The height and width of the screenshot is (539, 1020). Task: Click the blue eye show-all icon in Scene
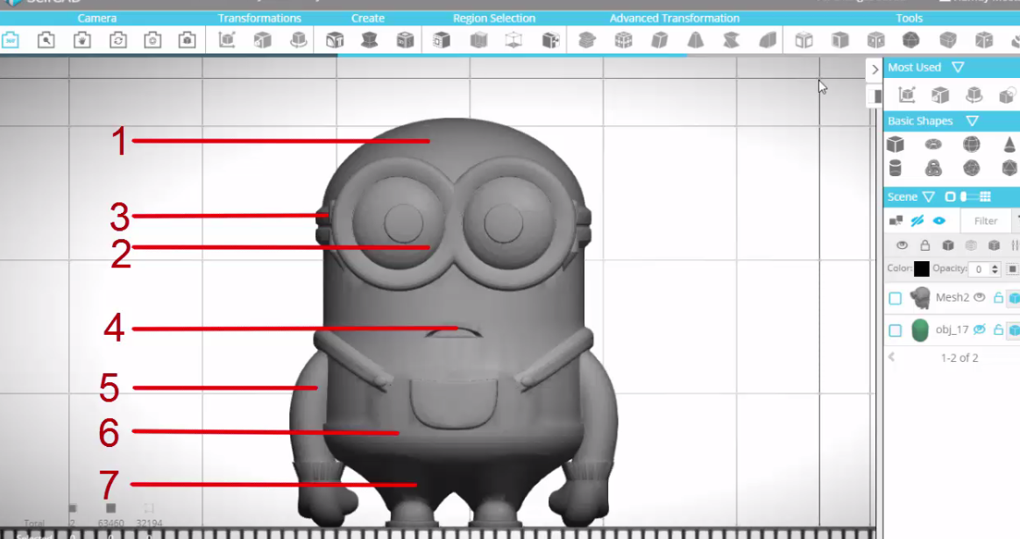939,221
